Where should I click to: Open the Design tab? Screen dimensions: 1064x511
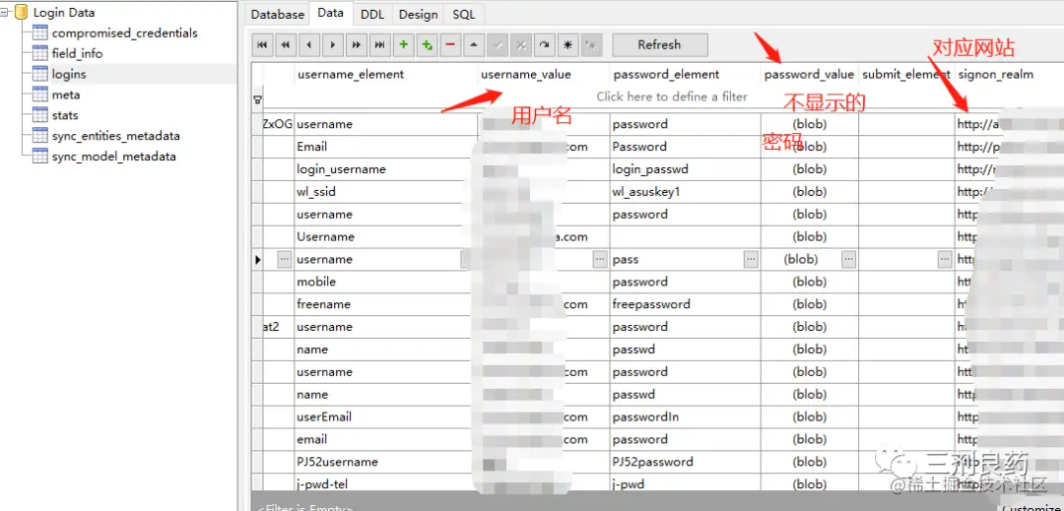point(418,14)
